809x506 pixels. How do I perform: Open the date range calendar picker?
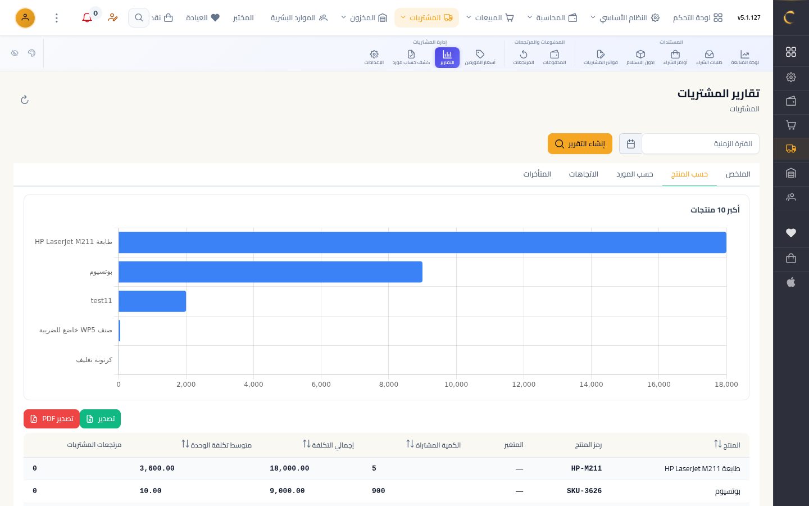pos(631,144)
